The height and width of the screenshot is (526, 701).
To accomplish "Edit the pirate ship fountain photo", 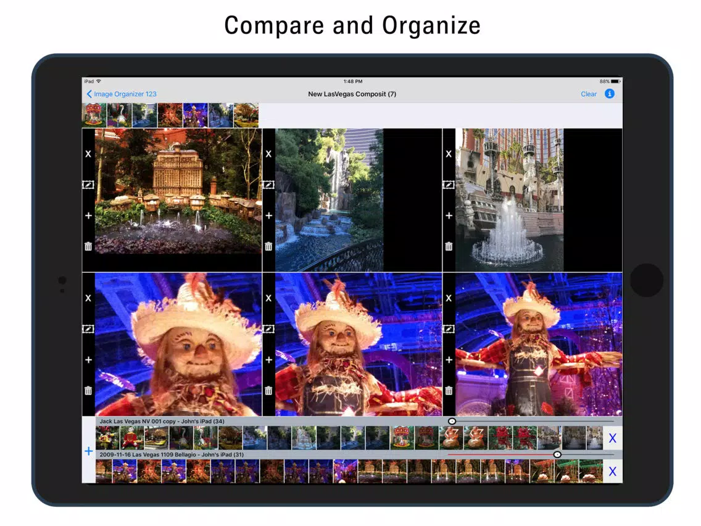I will [x=449, y=185].
